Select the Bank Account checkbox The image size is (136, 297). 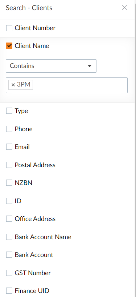pos(9,255)
